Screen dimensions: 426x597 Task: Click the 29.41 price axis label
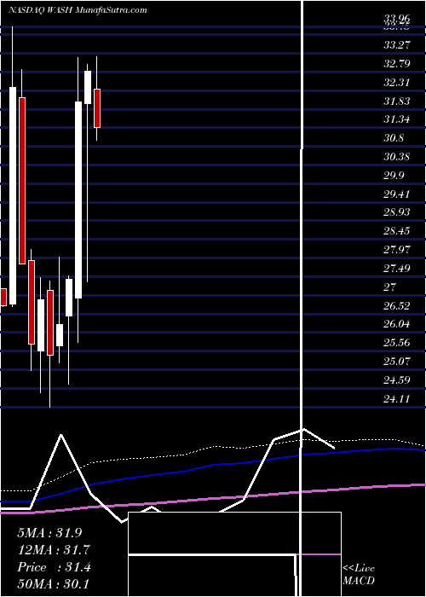pos(397,194)
